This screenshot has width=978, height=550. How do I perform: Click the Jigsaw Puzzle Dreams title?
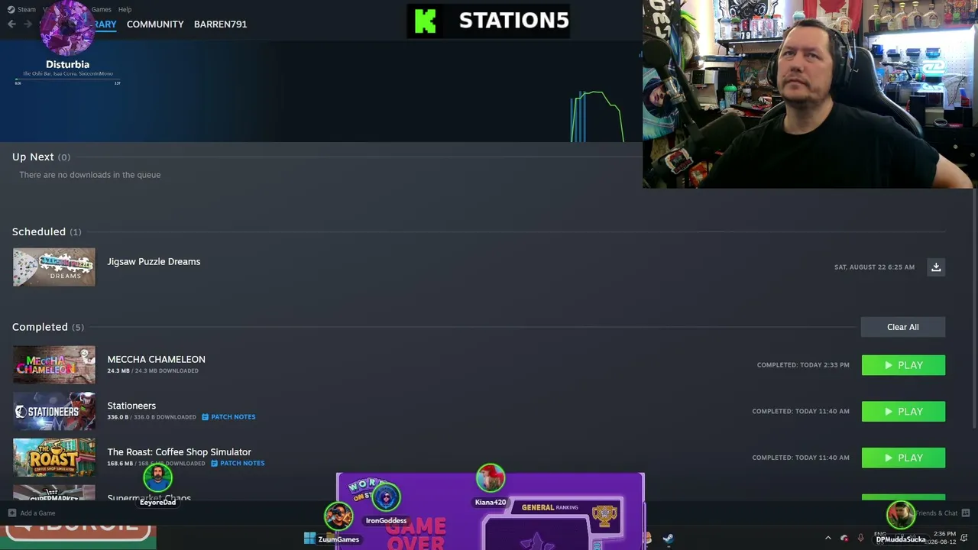click(x=154, y=261)
